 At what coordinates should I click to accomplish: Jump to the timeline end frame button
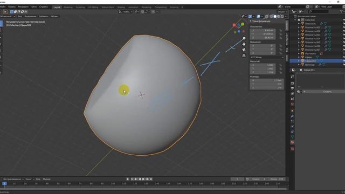coord(151,179)
